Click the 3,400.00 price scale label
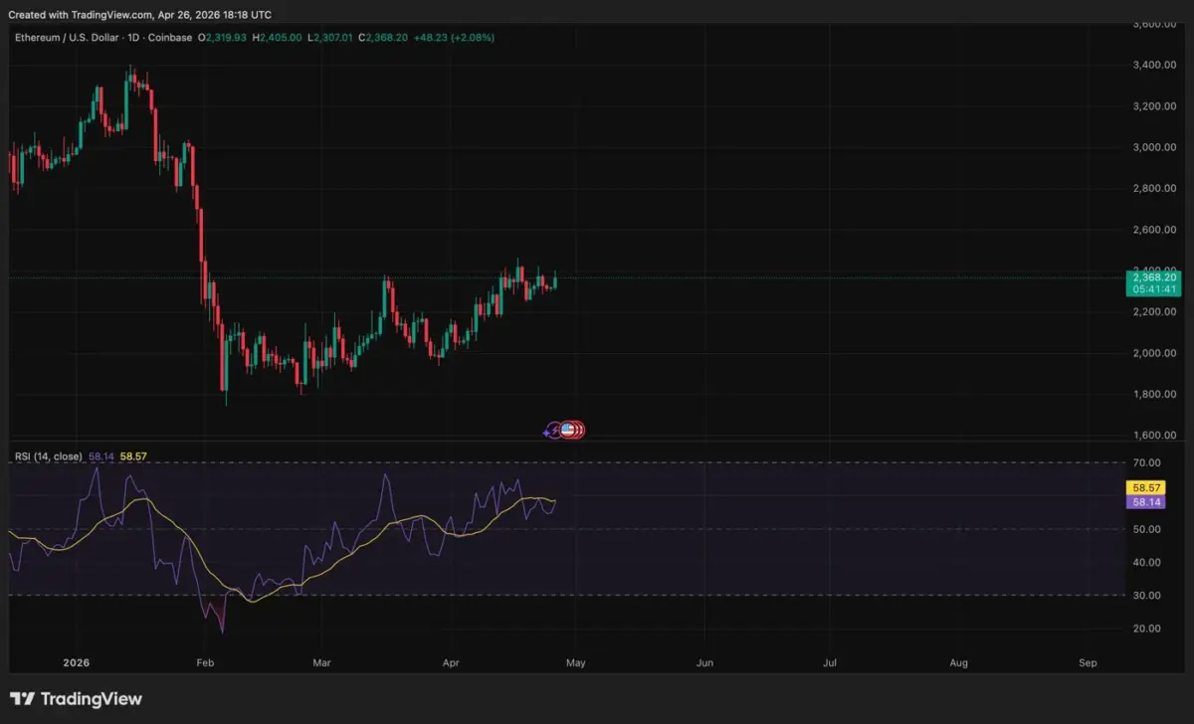 point(1154,65)
